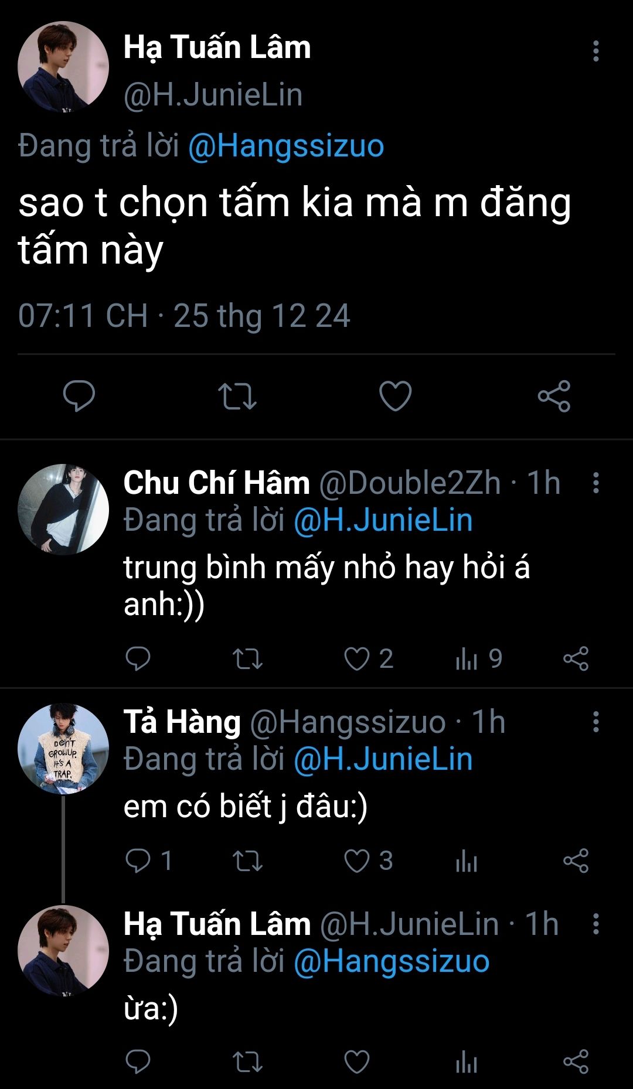Open more options on Tả Hàng's reply
This screenshot has width=633, height=1089.
595,722
